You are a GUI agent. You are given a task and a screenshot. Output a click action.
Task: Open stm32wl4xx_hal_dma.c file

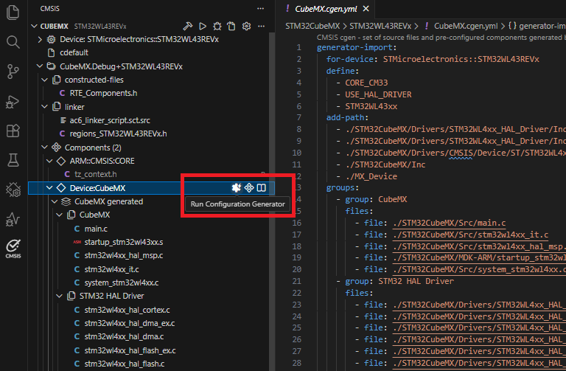(124, 336)
